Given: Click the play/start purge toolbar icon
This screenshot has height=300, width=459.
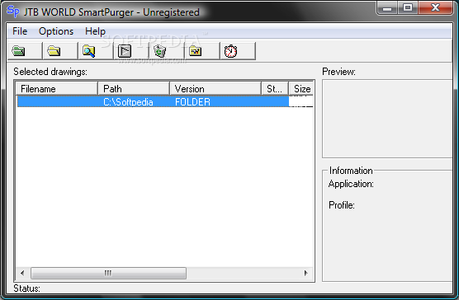Looking at the screenshot, I should 125,51.
